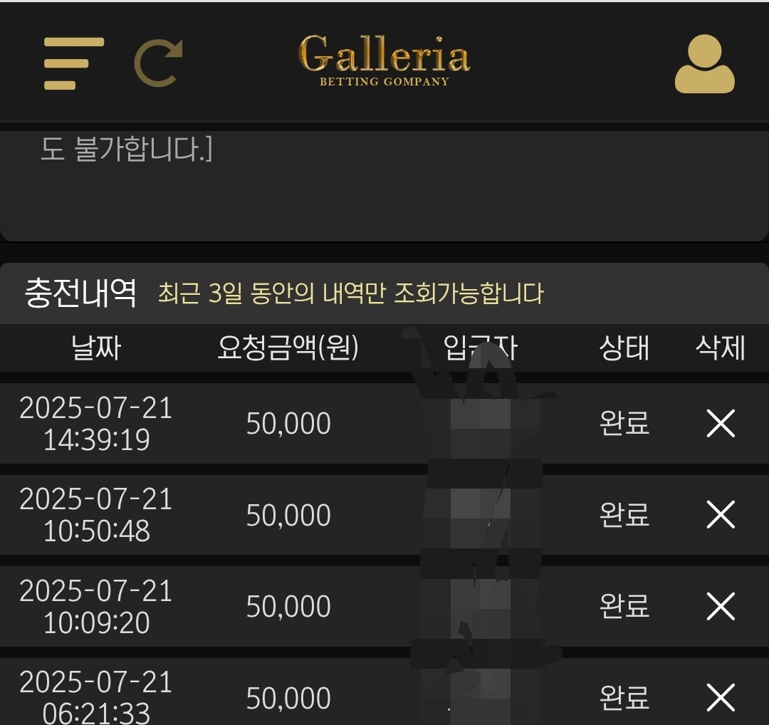This screenshot has height=725, width=769.
Task: Click the refresh arrow icon
Action: pos(158,63)
